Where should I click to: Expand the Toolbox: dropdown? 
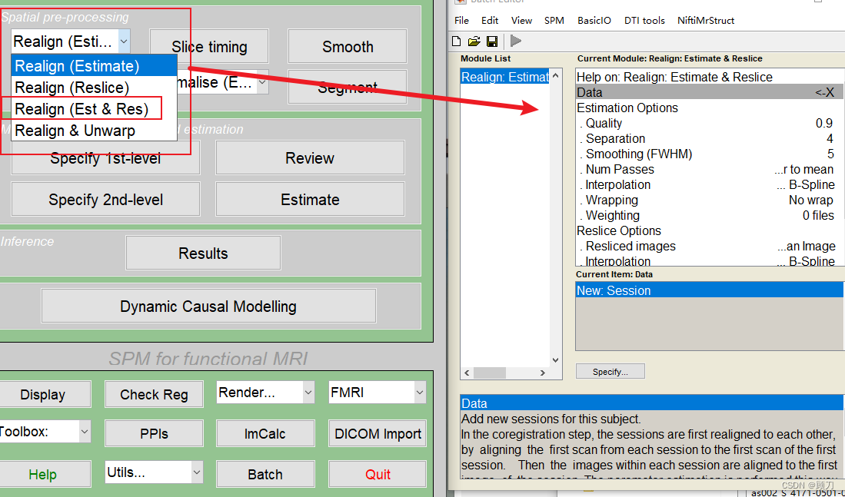[85, 431]
